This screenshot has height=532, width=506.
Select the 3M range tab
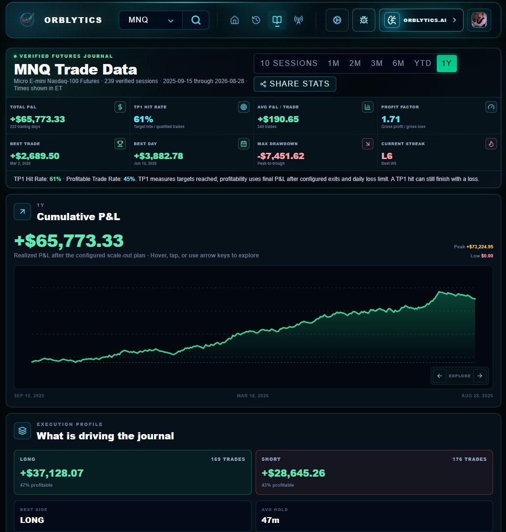click(377, 64)
